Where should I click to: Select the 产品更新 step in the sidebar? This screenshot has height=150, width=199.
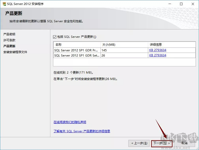click(9, 46)
